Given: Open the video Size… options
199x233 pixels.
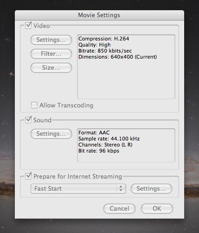Looking at the screenshot, I should pos(51,67).
